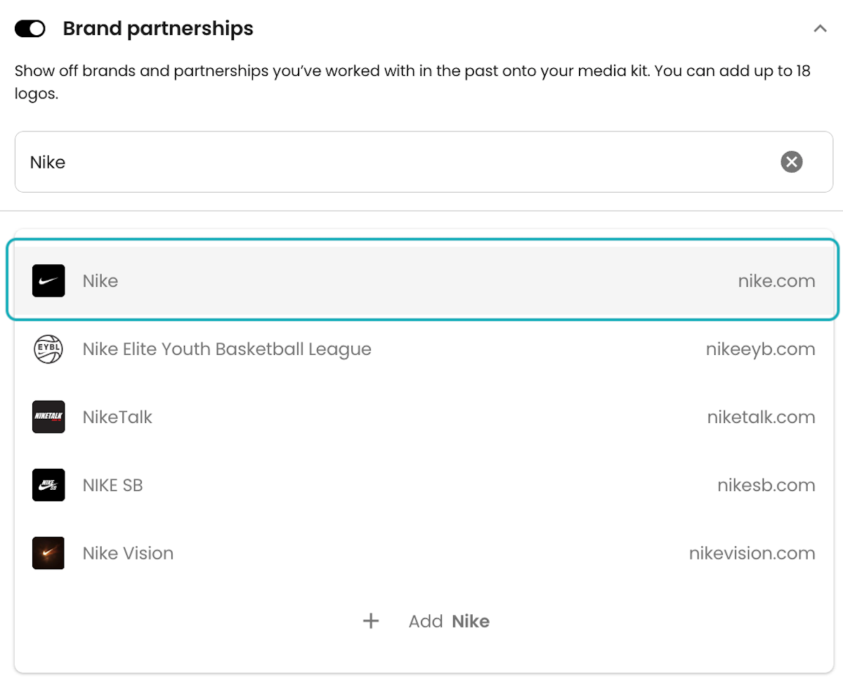Click the Nike SB logo icon

(x=48, y=485)
